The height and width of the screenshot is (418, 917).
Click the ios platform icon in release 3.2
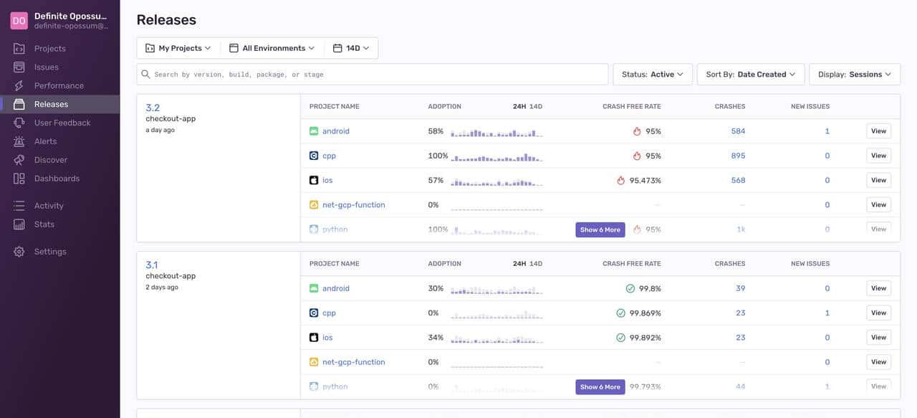click(314, 181)
